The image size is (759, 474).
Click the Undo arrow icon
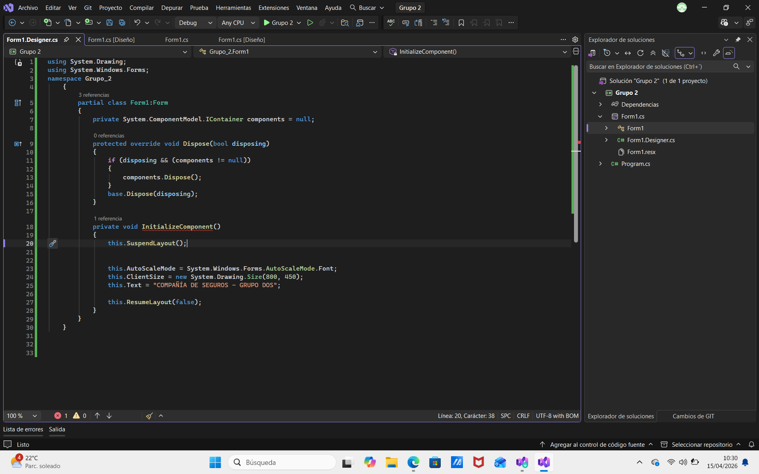[x=137, y=23]
